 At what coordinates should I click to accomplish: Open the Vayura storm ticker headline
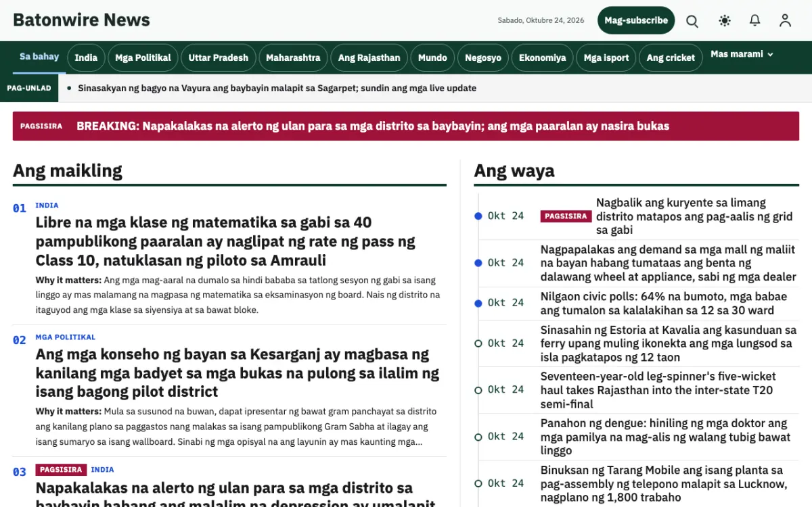point(277,88)
